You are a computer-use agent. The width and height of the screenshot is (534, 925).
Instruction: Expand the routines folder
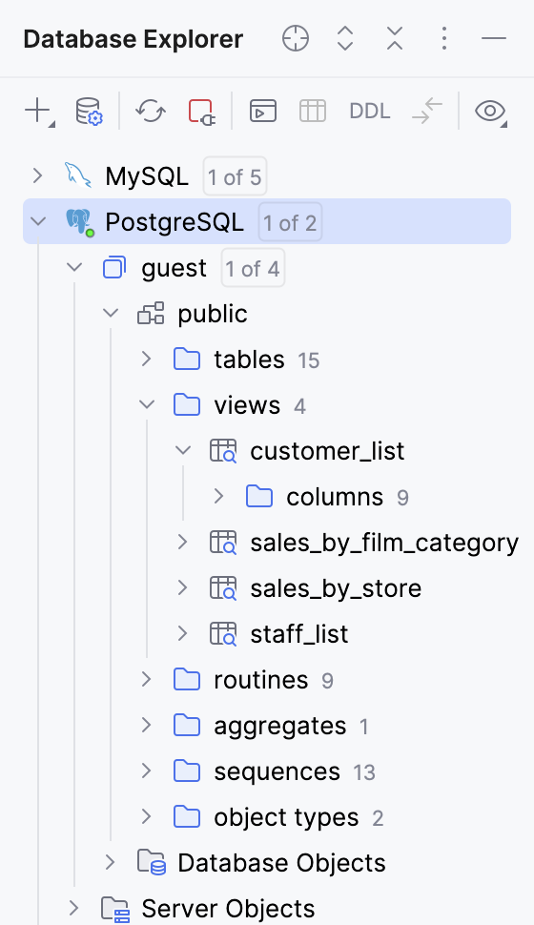pyautogui.click(x=147, y=680)
